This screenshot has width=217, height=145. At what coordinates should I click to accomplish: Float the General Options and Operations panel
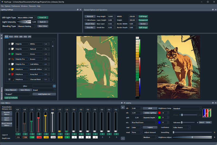point(213,10)
